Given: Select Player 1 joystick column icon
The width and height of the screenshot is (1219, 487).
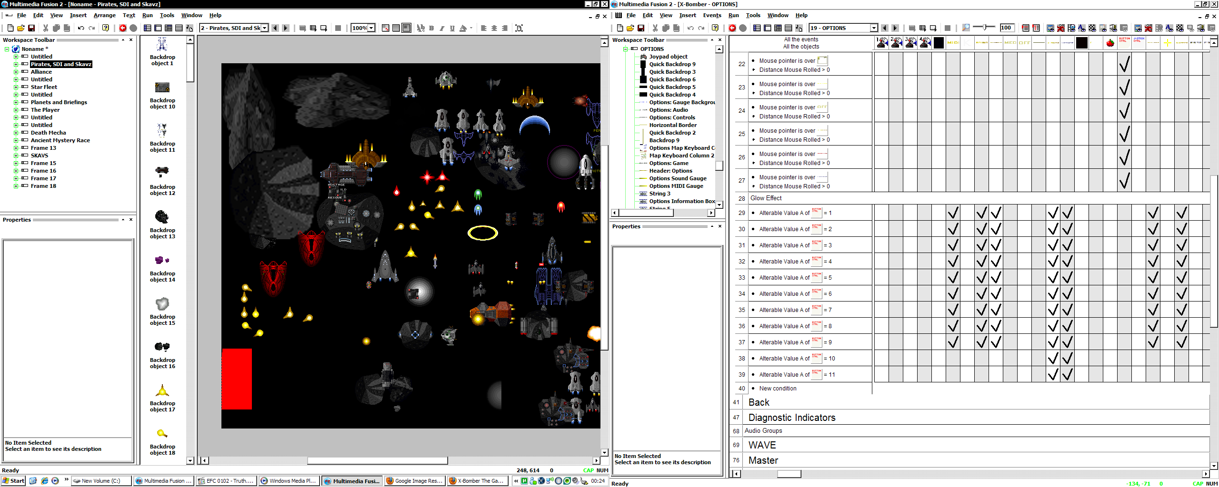Looking at the screenshot, I should [x=882, y=43].
